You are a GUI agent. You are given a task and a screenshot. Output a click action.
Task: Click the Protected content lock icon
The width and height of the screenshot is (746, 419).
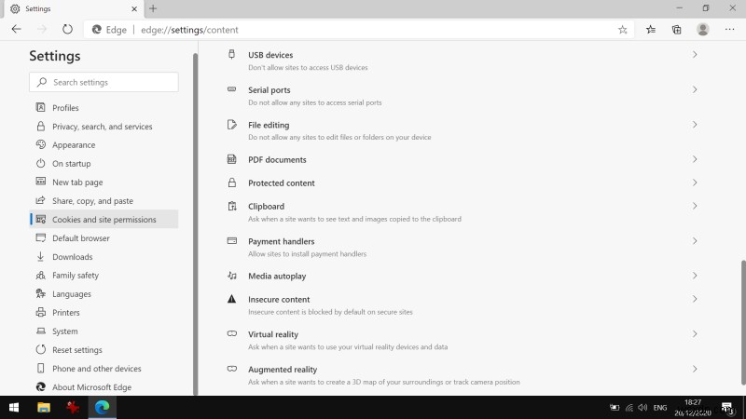coord(231,182)
